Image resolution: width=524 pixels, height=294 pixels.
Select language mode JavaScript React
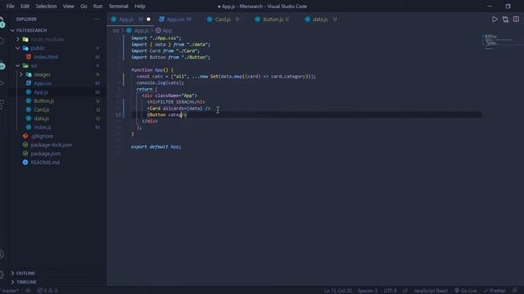[431, 291]
